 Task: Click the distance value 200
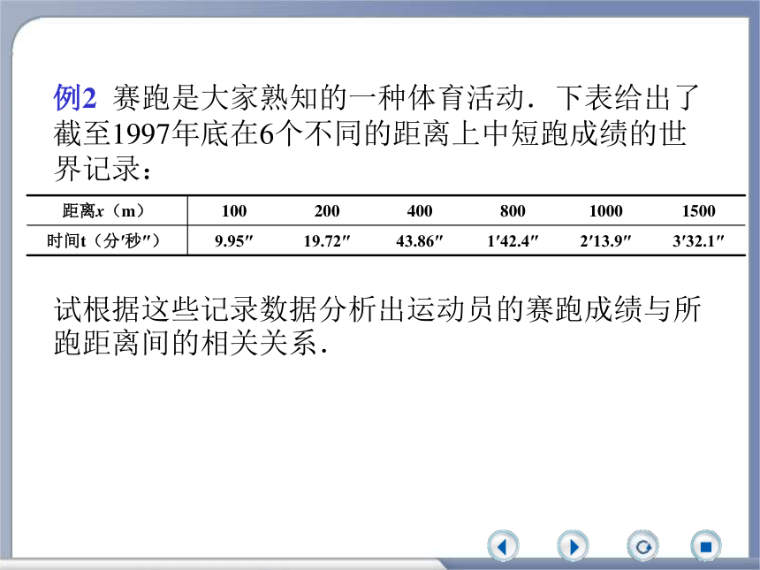pyautogui.click(x=327, y=211)
